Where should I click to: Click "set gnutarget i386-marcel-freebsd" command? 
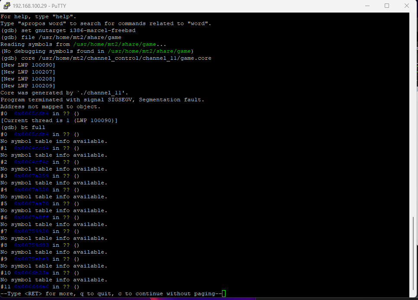pos(78,30)
